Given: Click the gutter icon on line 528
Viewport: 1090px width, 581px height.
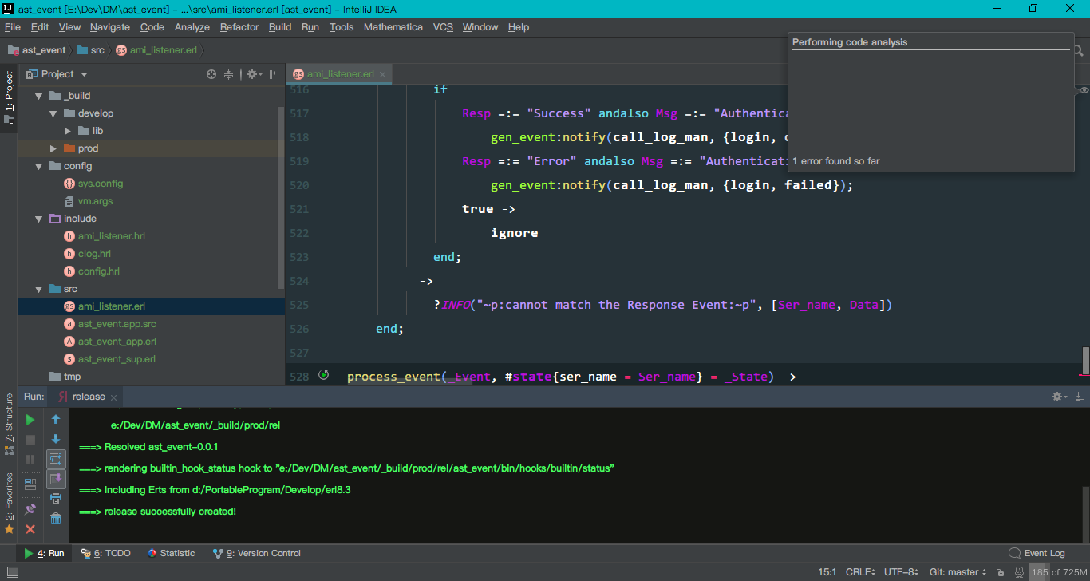Looking at the screenshot, I should pos(323,375).
